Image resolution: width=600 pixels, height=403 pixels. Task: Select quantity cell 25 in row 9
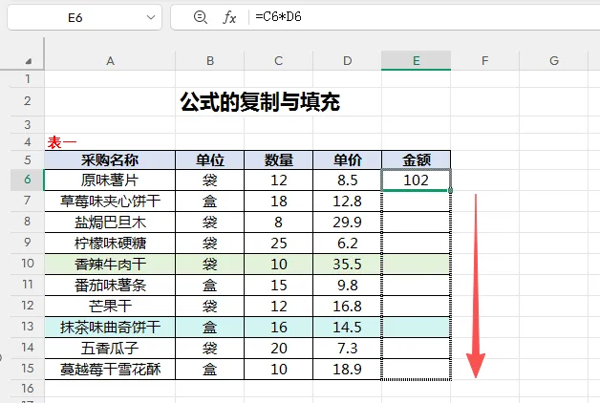click(x=279, y=244)
